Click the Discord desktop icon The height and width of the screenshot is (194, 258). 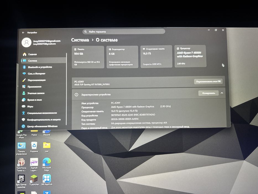pyautogui.click(x=47, y=133)
